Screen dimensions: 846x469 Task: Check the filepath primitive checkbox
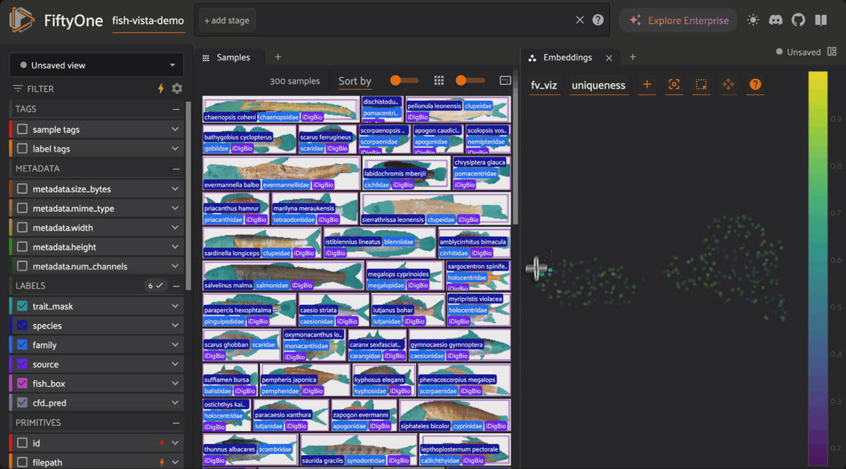22,463
